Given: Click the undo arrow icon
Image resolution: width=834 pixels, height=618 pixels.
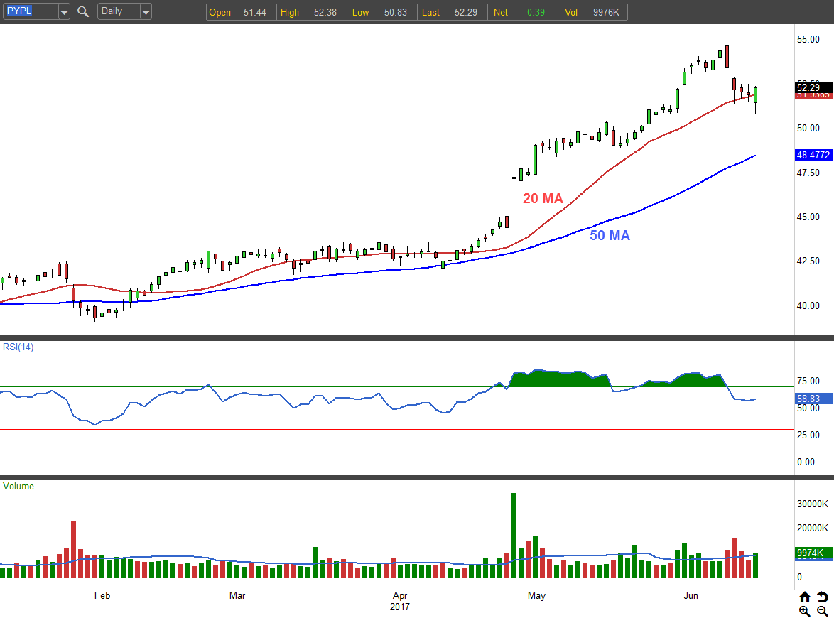Looking at the screenshot, I should click(823, 597).
